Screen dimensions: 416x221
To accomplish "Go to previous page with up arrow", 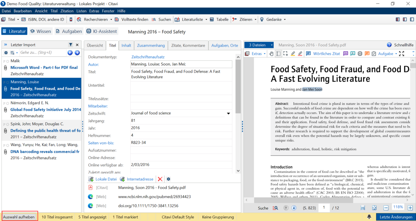I will tap(286, 208).
